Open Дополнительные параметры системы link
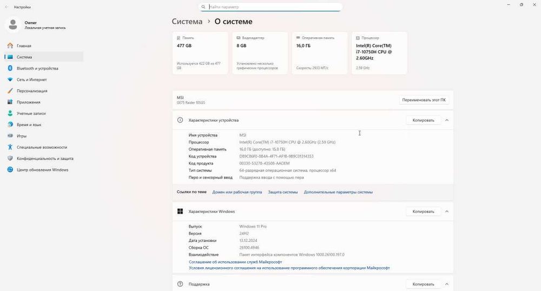 [x=338, y=192]
